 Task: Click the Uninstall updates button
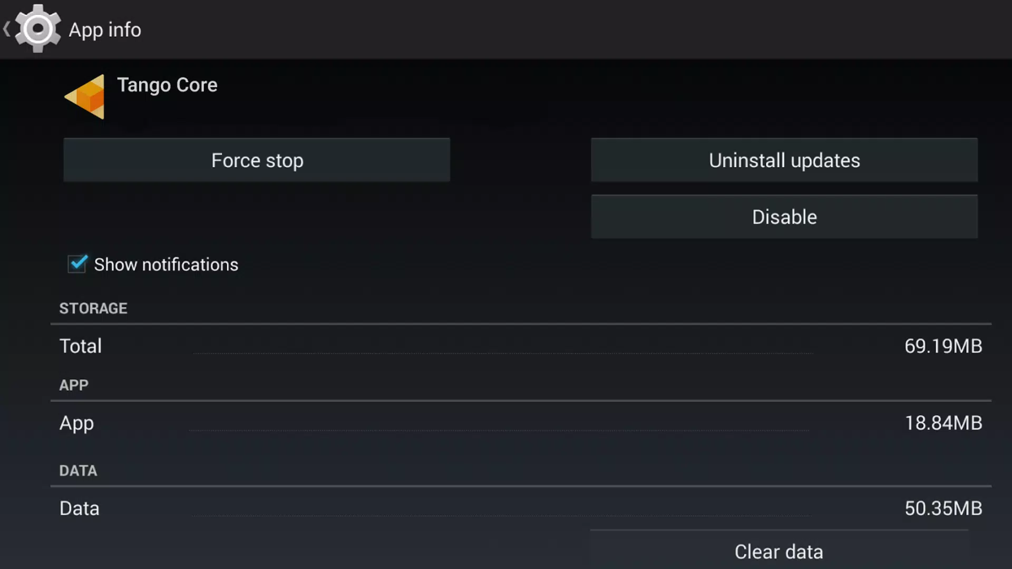(784, 160)
